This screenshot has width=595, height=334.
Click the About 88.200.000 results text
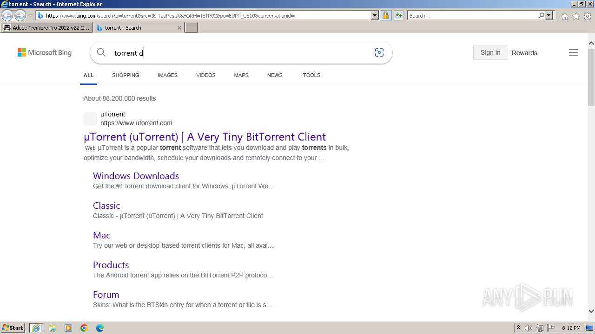pos(120,98)
